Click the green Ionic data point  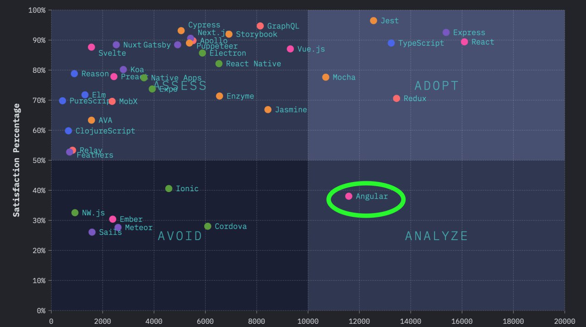coord(168,188)
